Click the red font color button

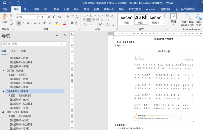64,23
